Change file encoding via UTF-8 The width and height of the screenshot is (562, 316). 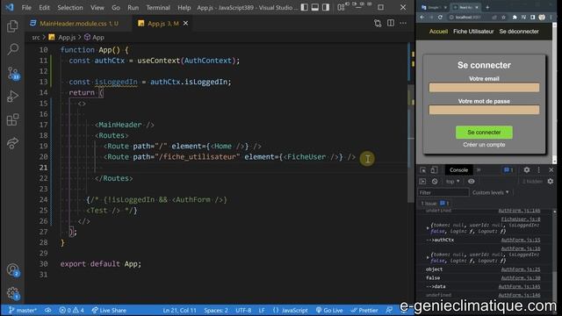(243, 310)
